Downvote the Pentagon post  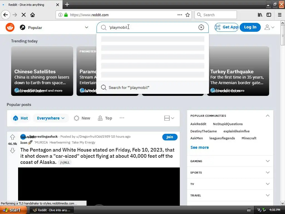tap(12, 150)
